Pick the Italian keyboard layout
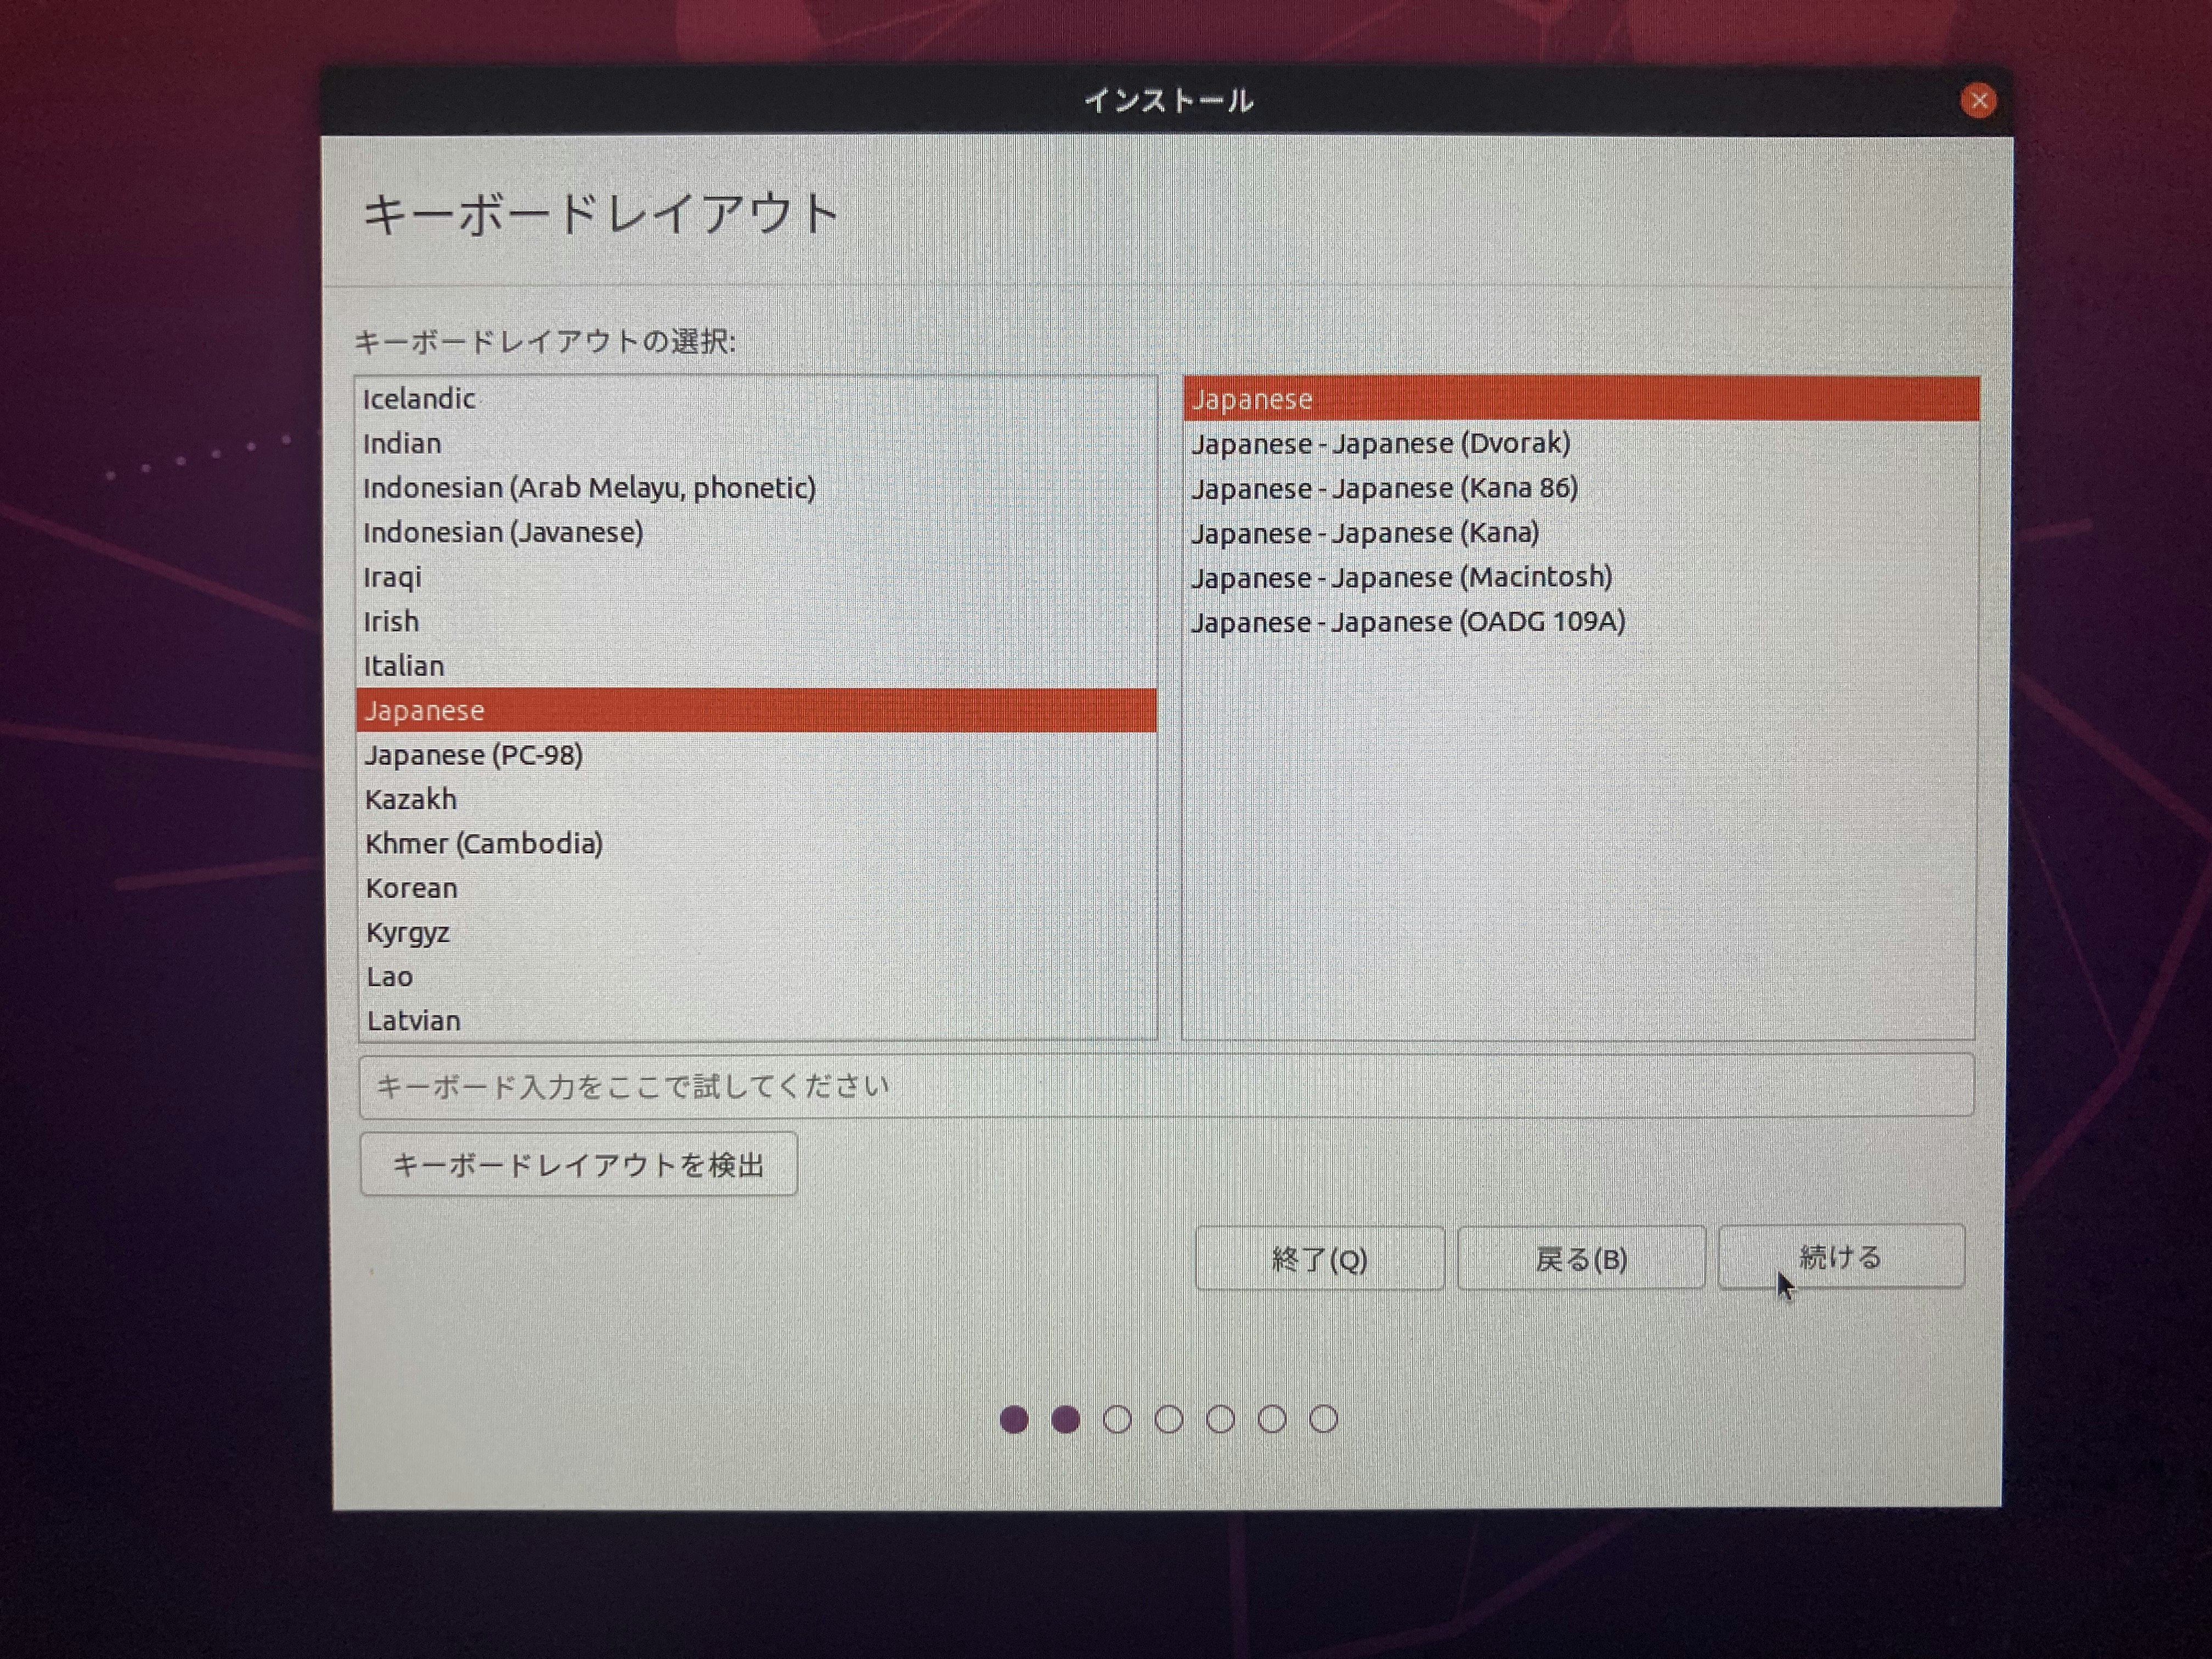 click(x=404, y=666)
